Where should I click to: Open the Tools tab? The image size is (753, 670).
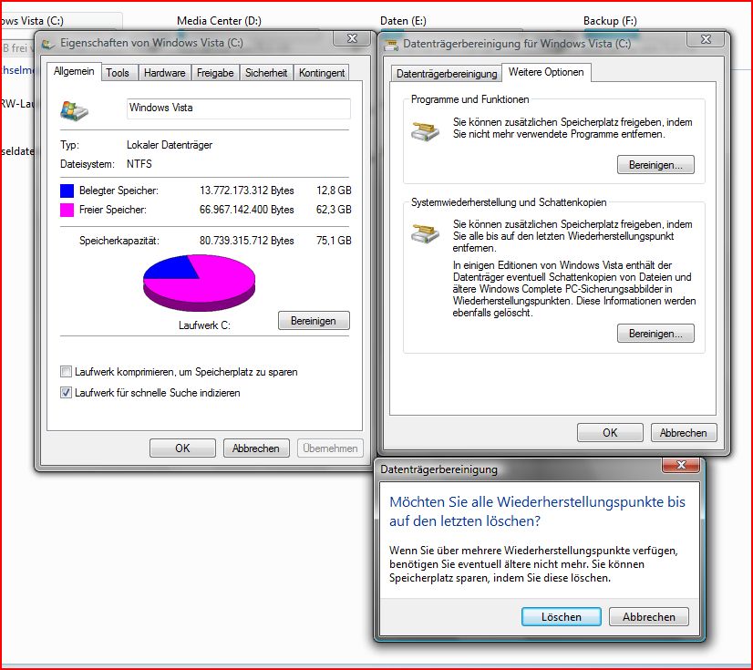point(118,73)
